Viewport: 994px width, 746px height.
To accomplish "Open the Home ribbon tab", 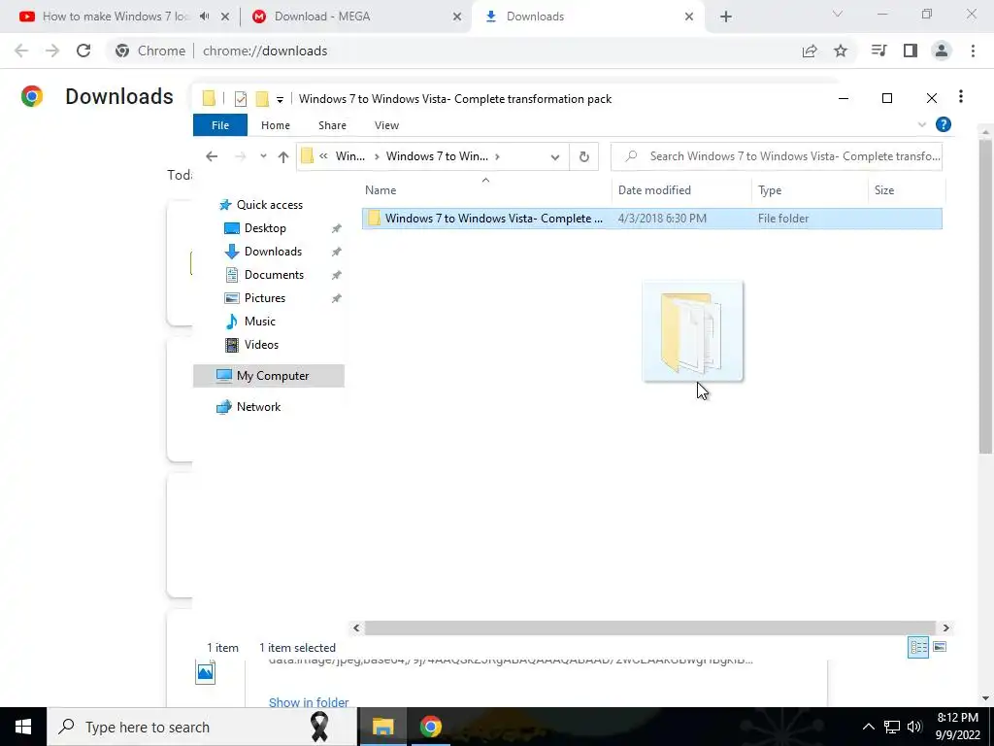I will [x=275, y=125].
